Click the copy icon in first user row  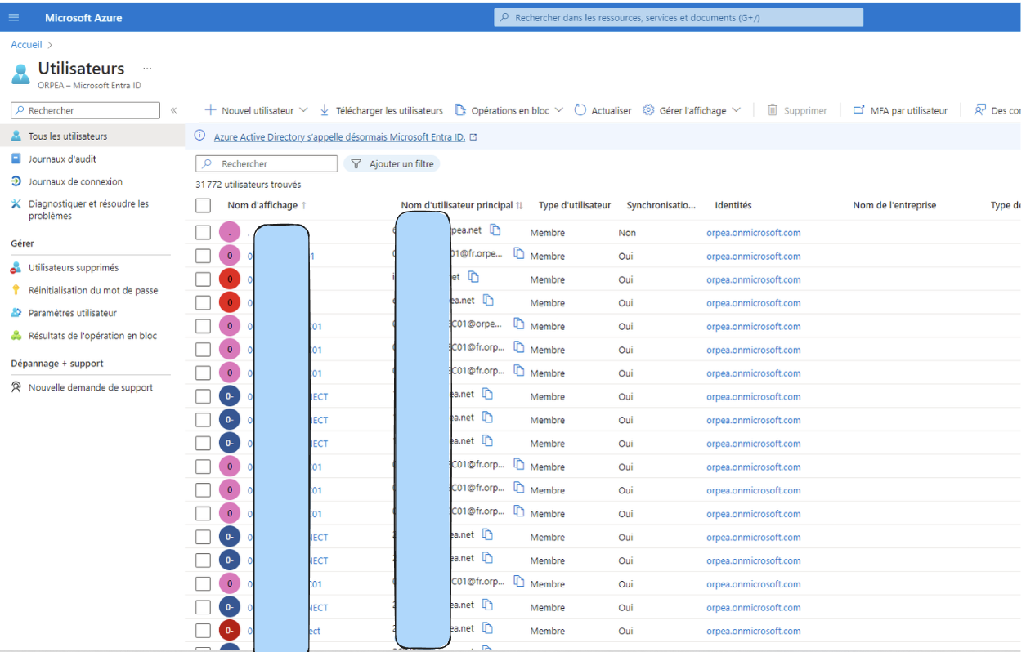click(x=495, y=230)
